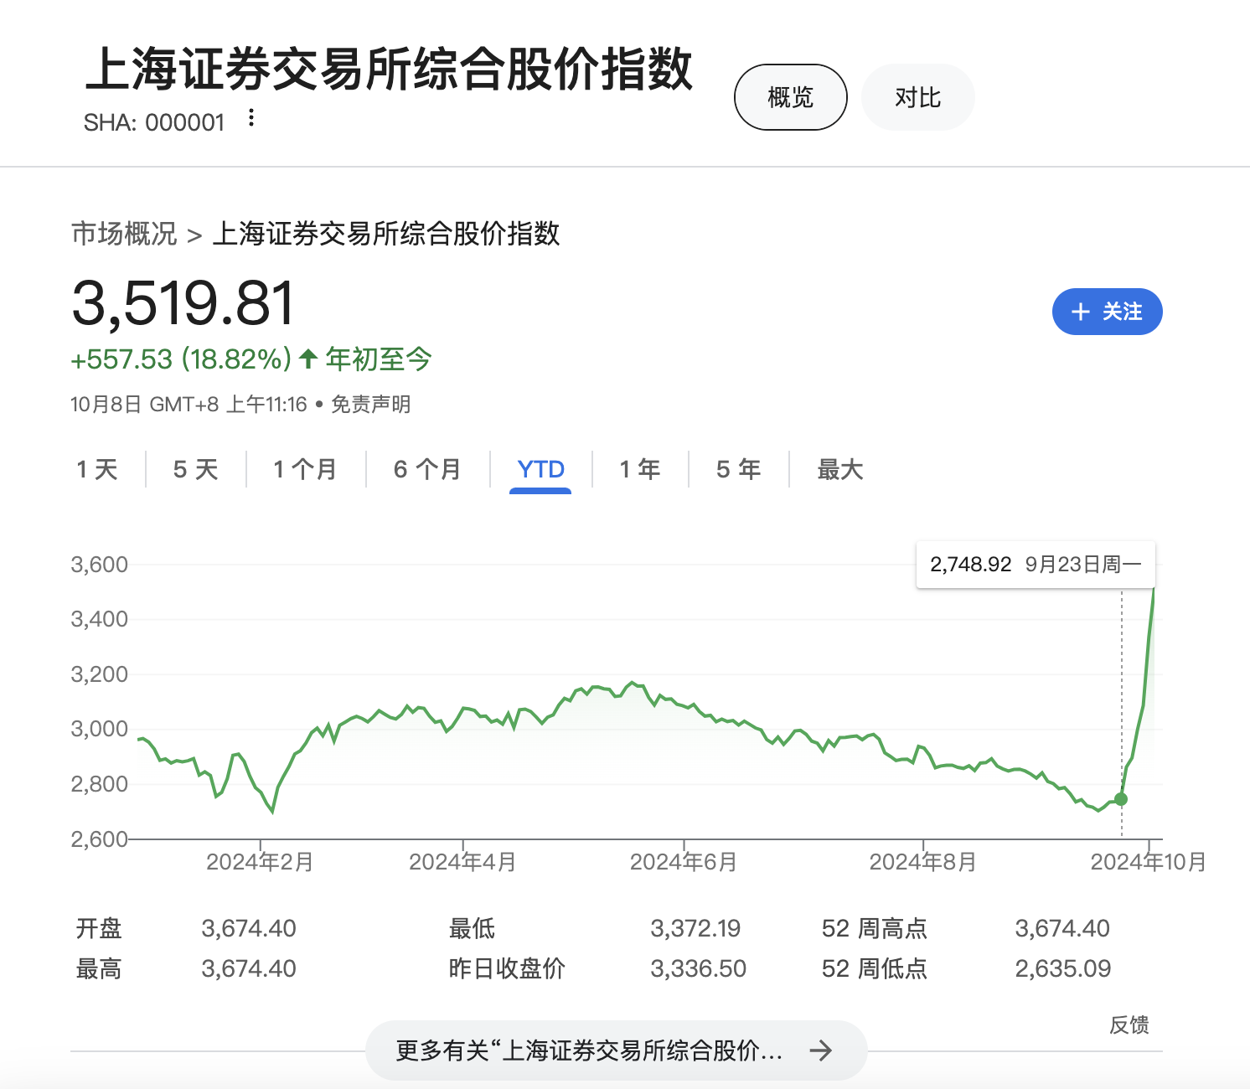This screenshot has height=1089, width=1250.
Task: Select the 5 天 time range
Action: click(195, 469)
